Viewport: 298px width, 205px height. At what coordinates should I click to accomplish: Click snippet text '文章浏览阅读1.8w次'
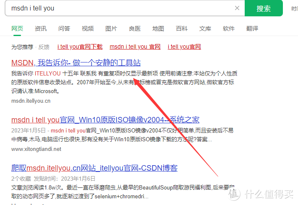(37, 187)
